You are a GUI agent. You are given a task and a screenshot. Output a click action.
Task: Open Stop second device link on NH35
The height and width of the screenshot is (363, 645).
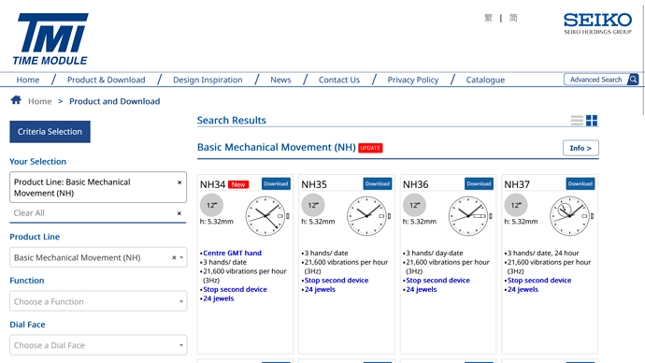[x=337, y=281]
